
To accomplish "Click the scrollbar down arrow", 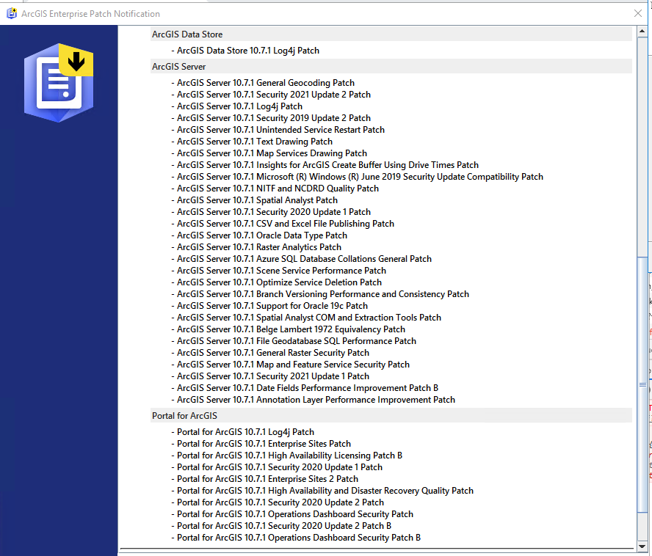I will coord(642,546).
